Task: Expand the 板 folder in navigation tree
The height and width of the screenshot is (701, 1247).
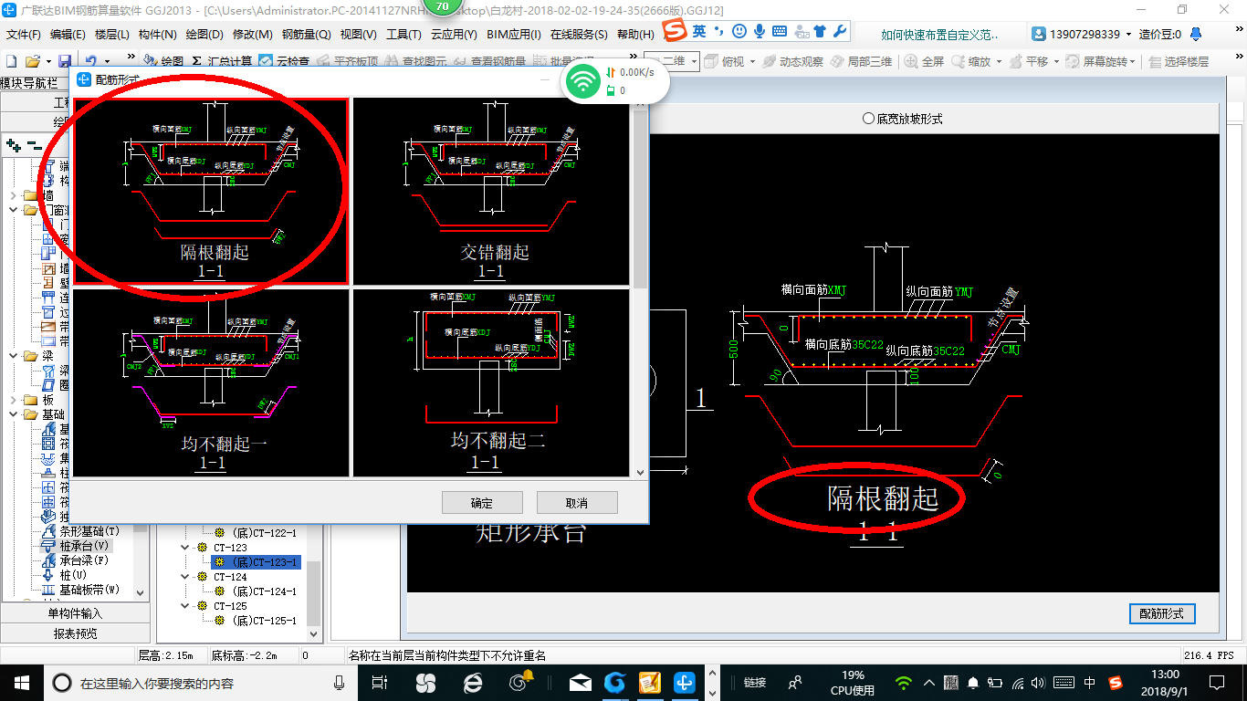Action: tap(13, 400)
